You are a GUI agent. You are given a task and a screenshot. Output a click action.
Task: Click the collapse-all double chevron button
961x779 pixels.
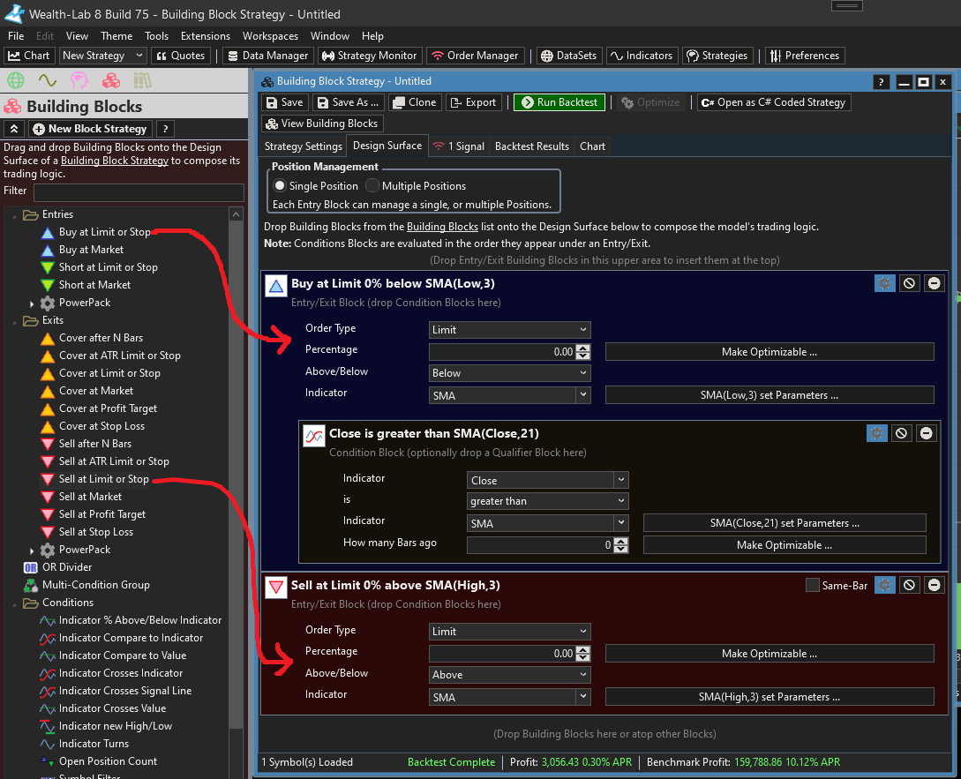[13, 129]
